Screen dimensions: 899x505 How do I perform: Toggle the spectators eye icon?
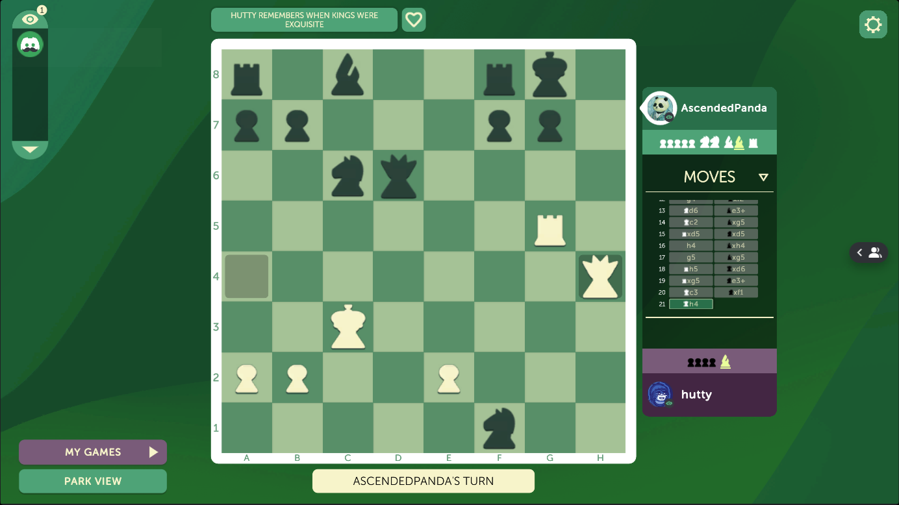click(x=30, y=20)
